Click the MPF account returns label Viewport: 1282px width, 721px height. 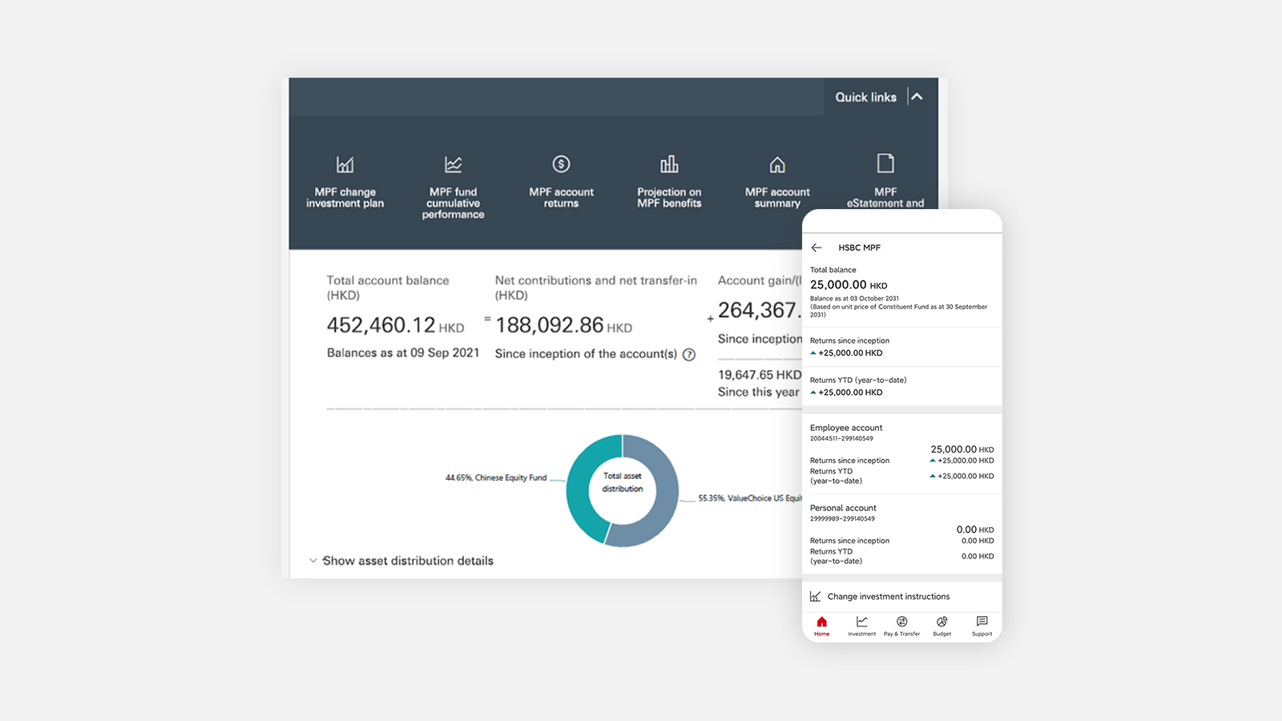(561, 198)
